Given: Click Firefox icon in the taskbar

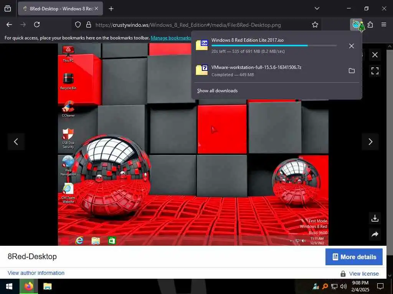Looking at the screenshot, I should point(29,286).
